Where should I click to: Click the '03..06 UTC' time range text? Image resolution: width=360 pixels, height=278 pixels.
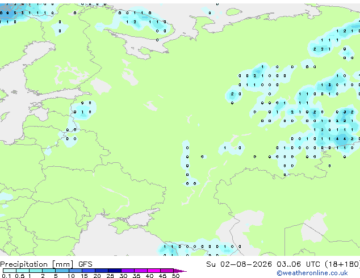[298, 264]
